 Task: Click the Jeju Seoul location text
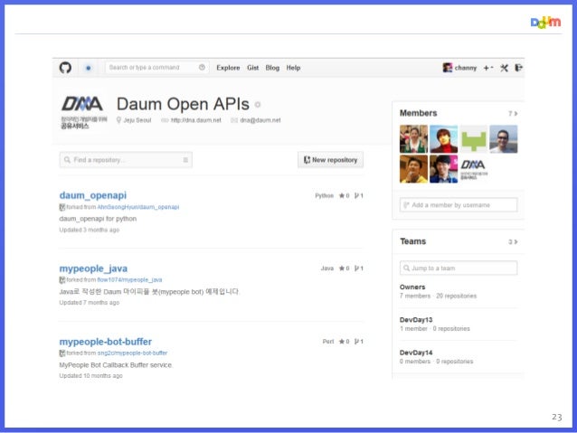tap(137, 120)
